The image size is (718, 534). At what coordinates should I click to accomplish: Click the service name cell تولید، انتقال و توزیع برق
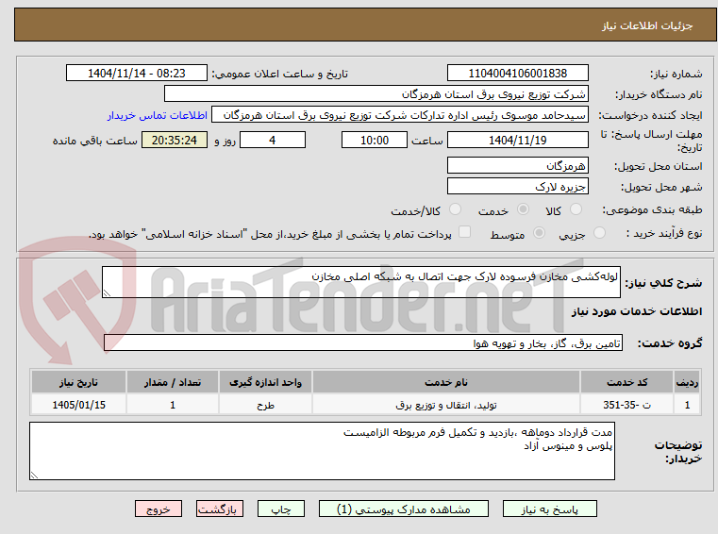[446, 405]
